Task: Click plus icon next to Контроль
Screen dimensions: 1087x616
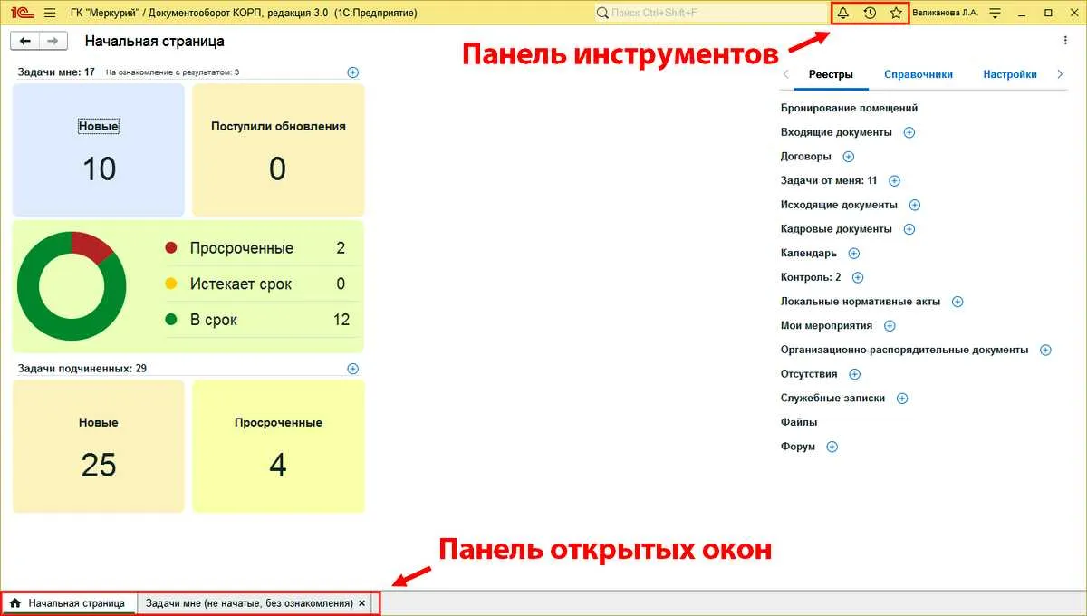Action: pos(858,277)
